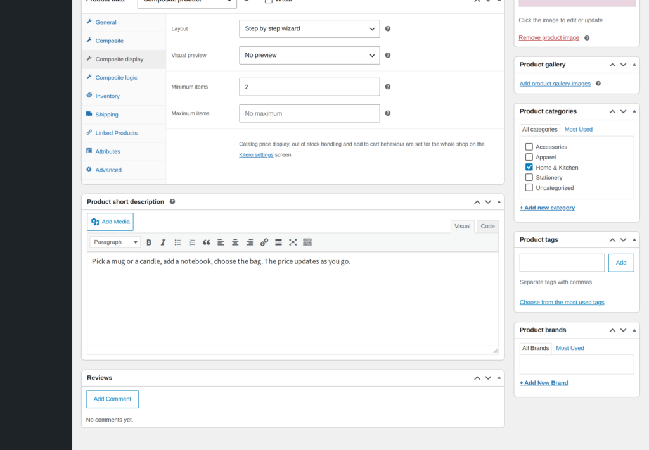Check the Accessories category
649x450 pixels.
pos(529,147)
